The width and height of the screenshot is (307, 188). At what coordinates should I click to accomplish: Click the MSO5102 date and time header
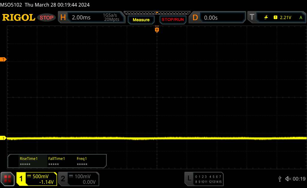[x=45, y=5]
